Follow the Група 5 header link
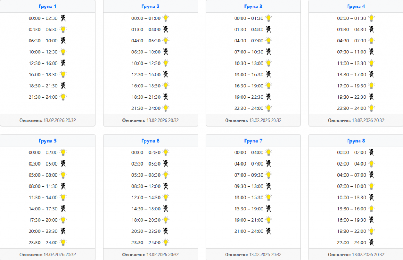 tap(48, 141)
